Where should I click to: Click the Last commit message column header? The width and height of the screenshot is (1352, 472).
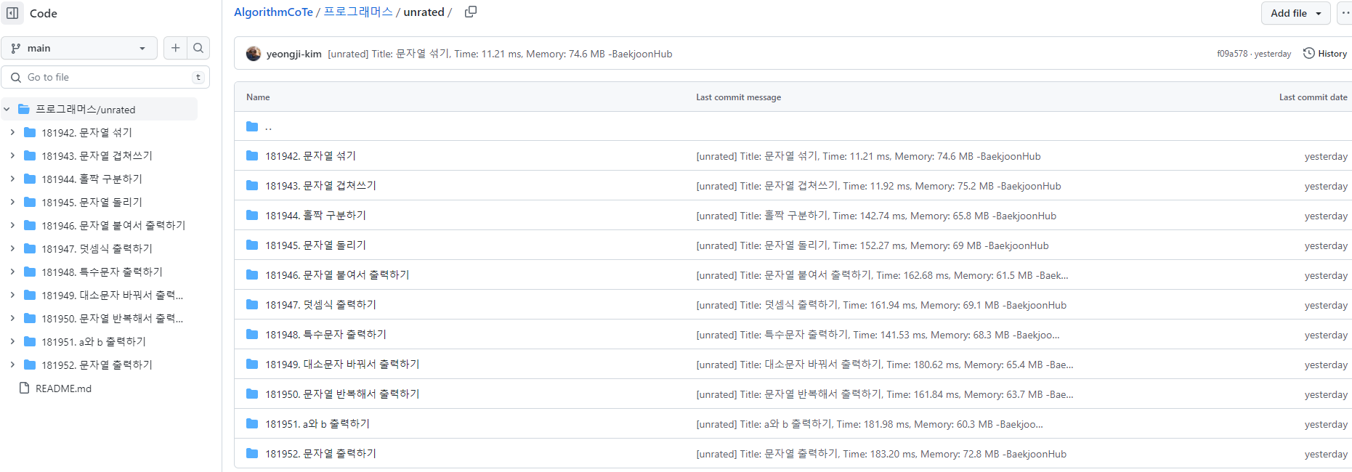point(739,97)
